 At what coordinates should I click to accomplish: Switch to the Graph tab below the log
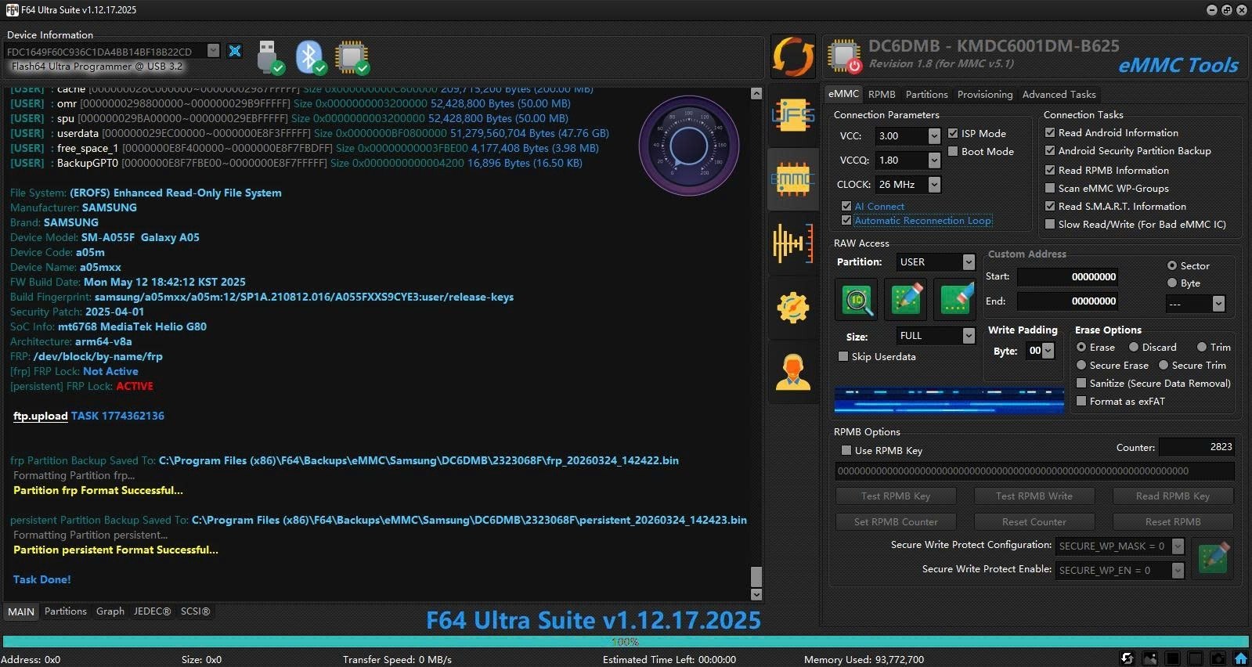110,611
